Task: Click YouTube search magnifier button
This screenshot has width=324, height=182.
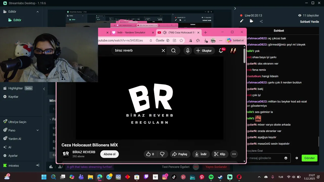Action: pos(173,51)
